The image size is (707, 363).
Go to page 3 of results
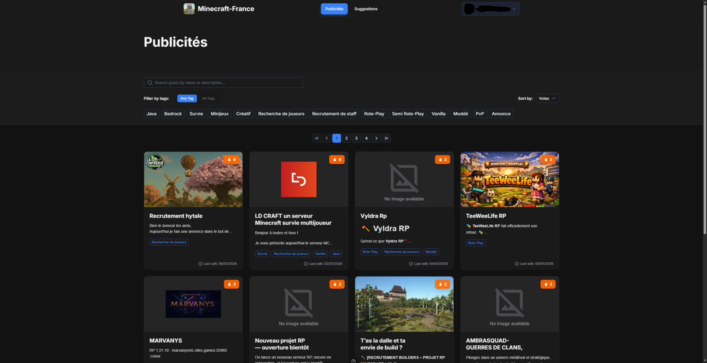(x=356, y=138)
